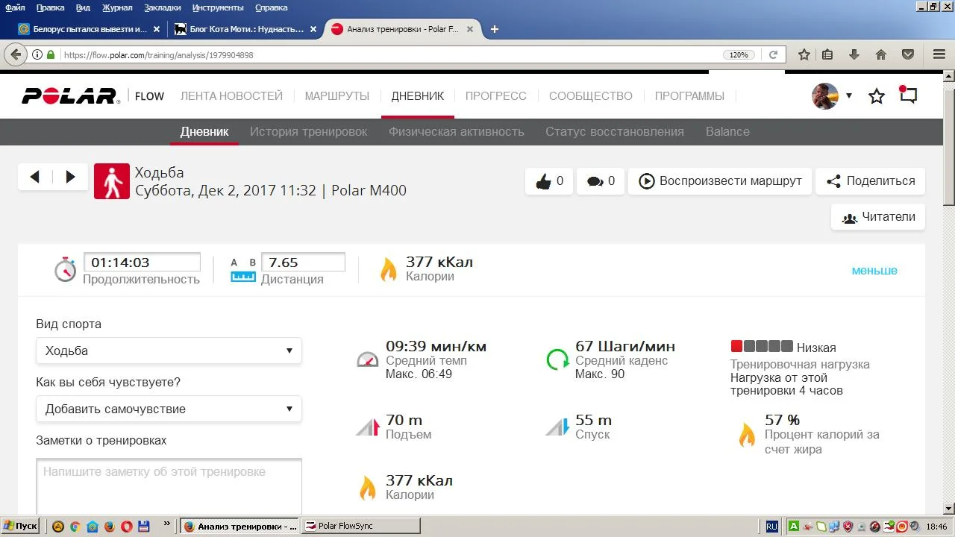Image resolution: width=955 pixels, height=537 pixels.
Task: Open Balance subtab
Action: click(x=727, y=131)
